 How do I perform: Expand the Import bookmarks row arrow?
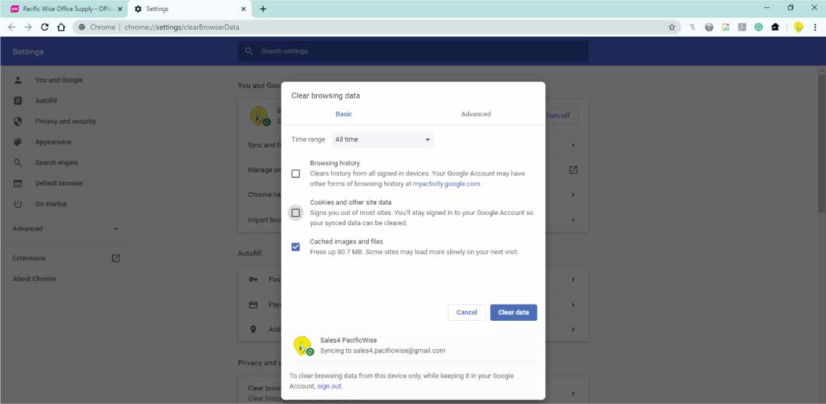pyautogui.click(x=573, y=220)
